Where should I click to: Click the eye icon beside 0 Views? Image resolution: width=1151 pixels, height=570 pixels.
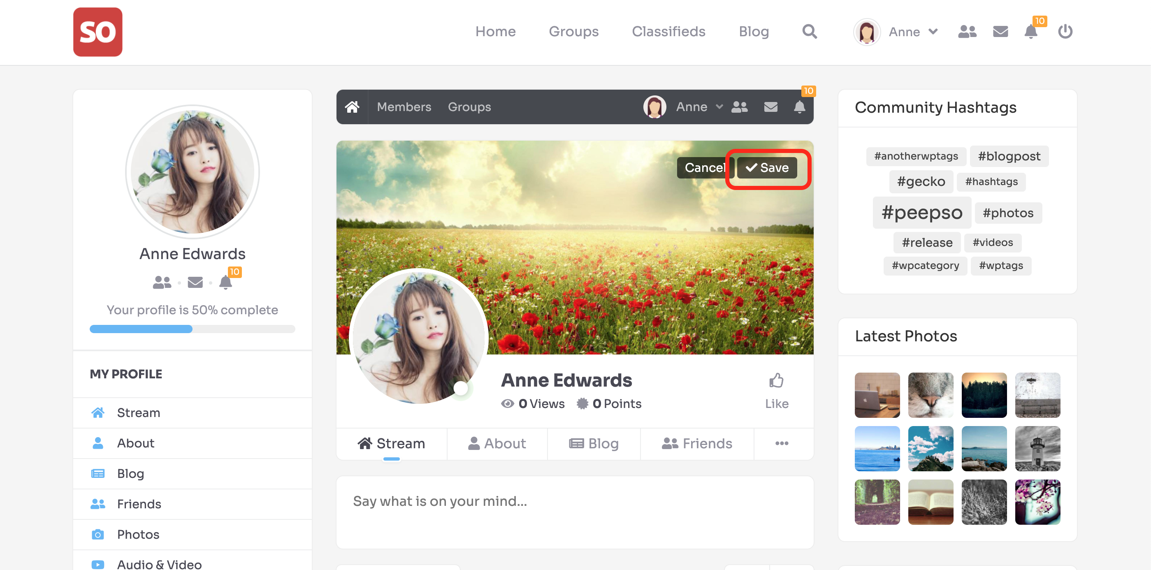[507, 404]
